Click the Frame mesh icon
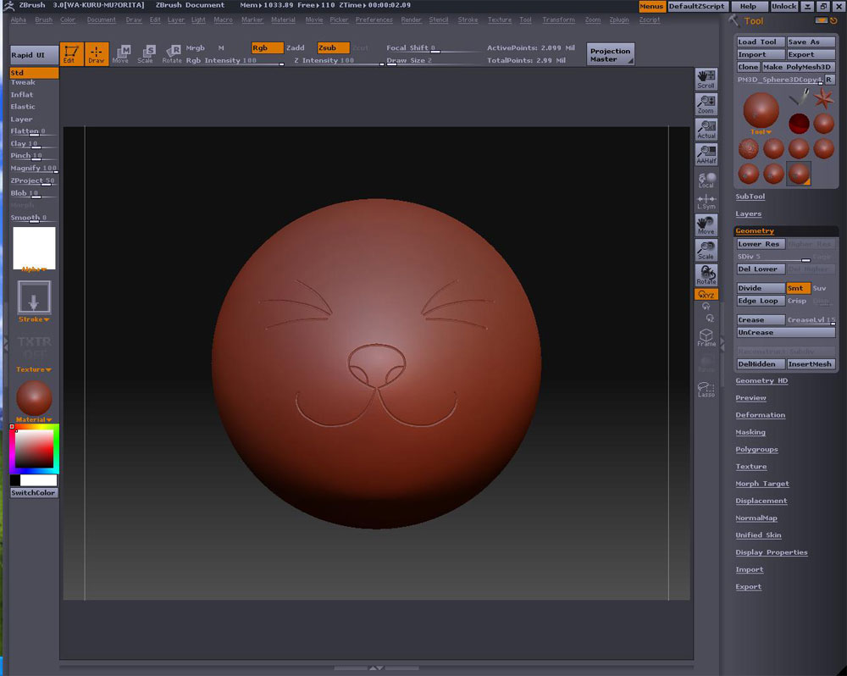Screen dimensions: 847x676 [706, 337]
